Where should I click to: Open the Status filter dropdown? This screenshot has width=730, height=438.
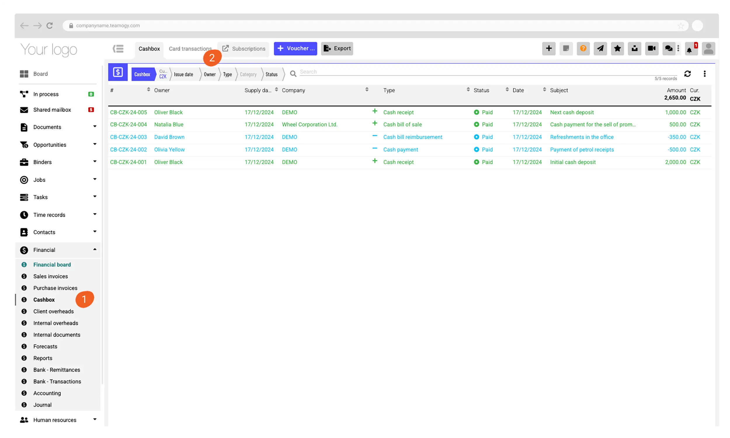272,74
